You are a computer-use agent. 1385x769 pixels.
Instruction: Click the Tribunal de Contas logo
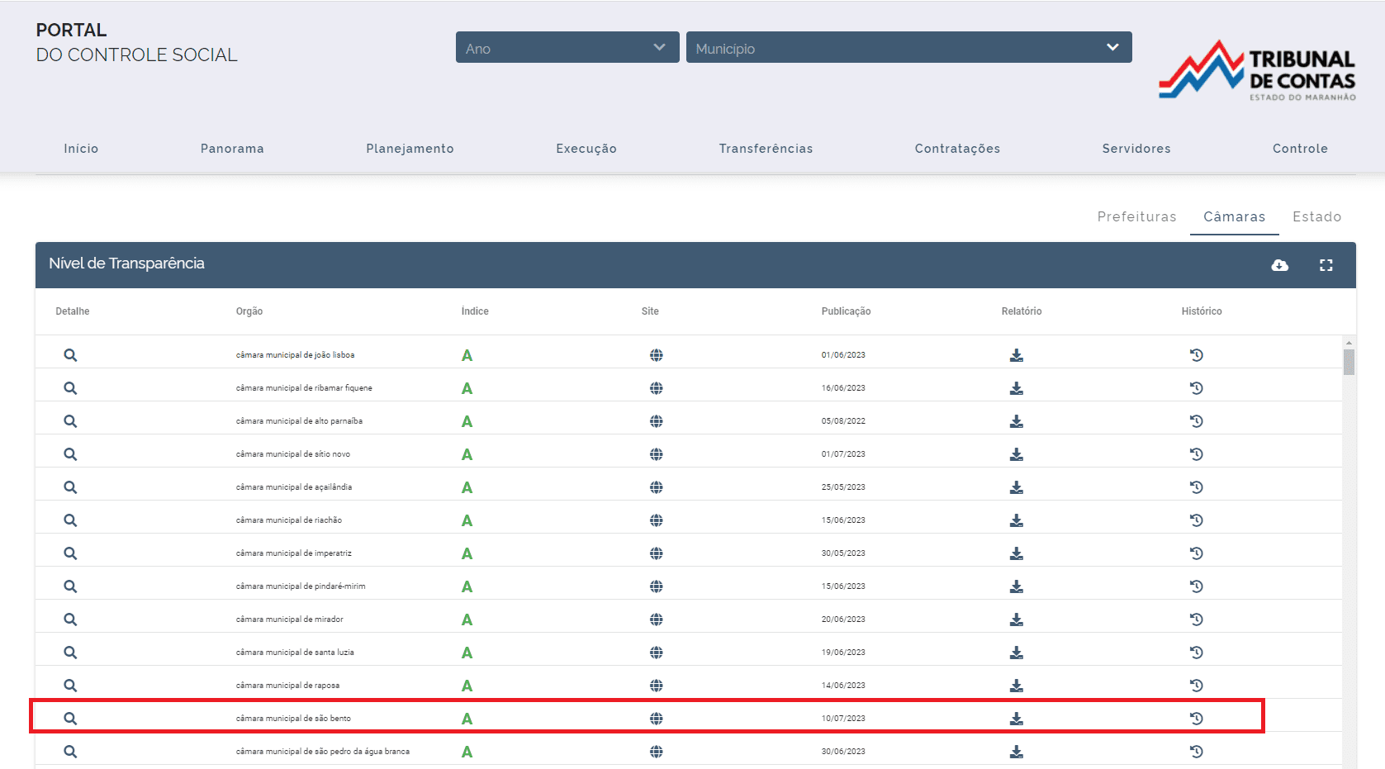click(x=1257, y=70)
